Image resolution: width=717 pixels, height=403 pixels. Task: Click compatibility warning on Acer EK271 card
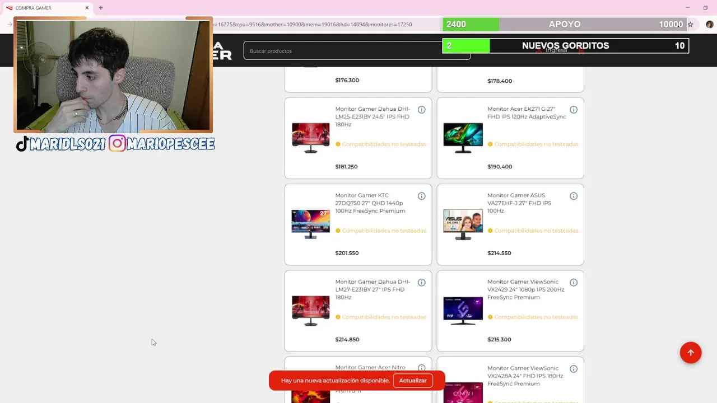(x=533, y=144)
